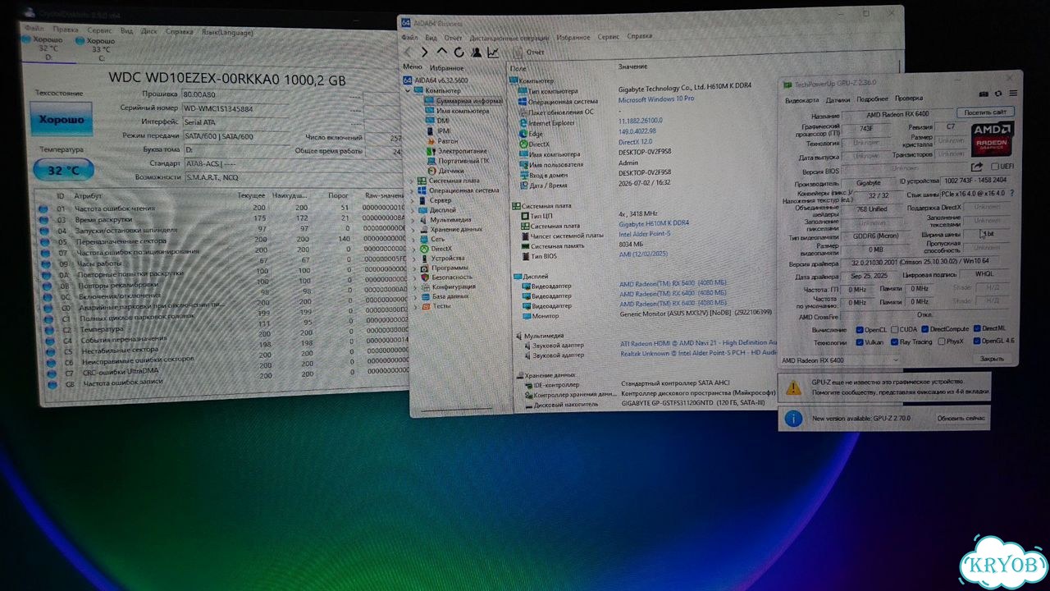Switch to Проверка tab in GPU-Z
This screenshot has height=591, width=1050.
909,98
